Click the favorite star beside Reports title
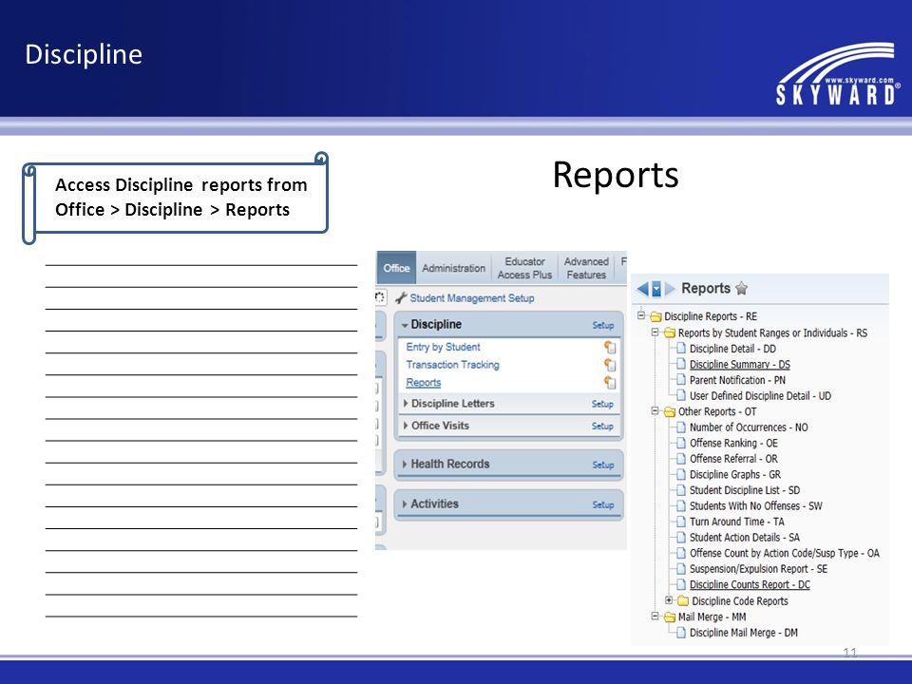The width and height of the screenshot is (912, 684). [741, 289]
